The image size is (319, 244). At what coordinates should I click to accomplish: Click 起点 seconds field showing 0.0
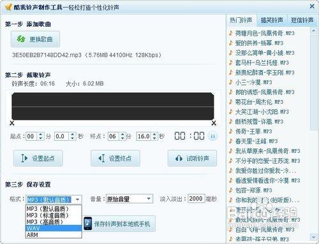point(62,136)
